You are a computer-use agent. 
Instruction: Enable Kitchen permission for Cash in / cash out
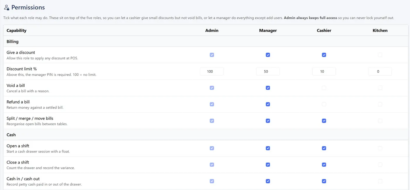click(380, 181)
